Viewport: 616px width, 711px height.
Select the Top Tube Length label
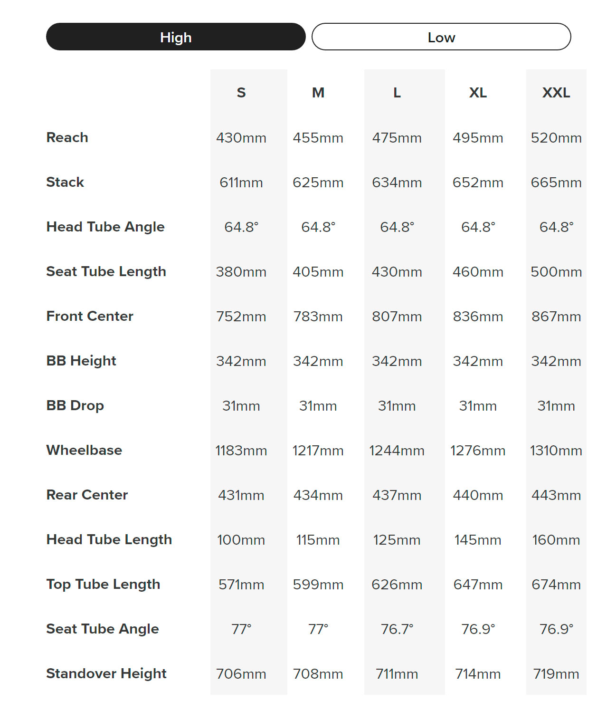point(103,585)
